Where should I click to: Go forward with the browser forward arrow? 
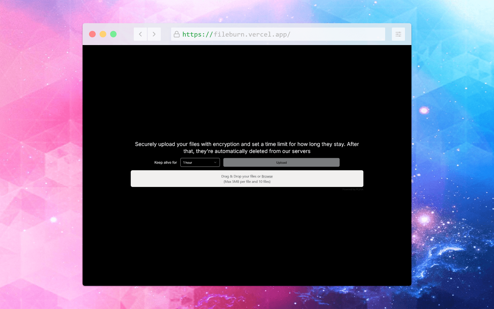(154, 34)
